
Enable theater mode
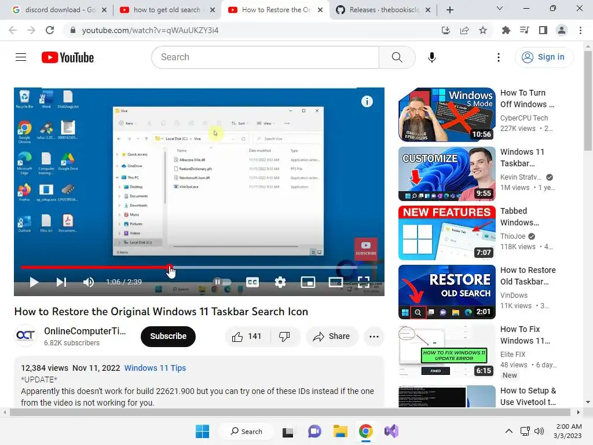[x=336, y=282]
